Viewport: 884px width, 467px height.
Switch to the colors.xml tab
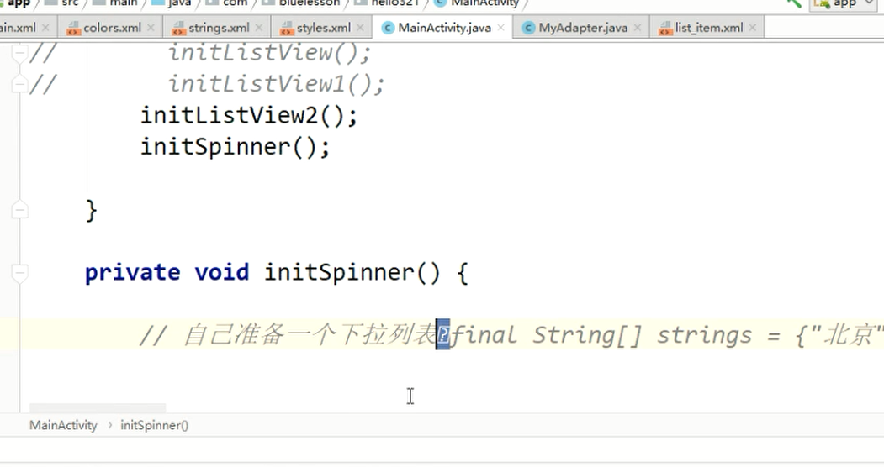point(112,28)
